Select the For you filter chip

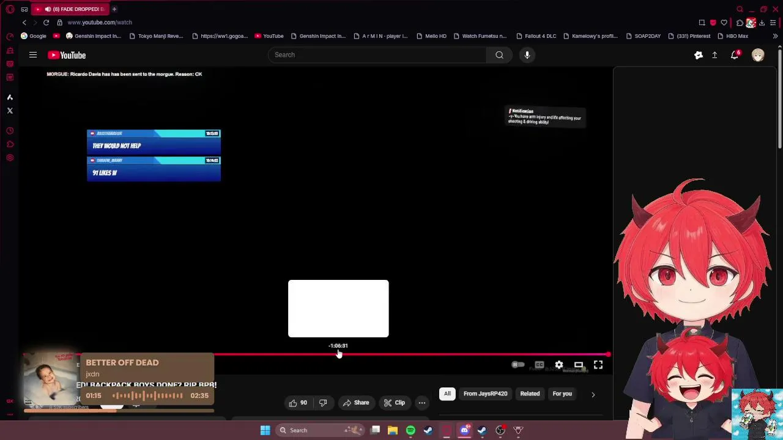point(562,394)
